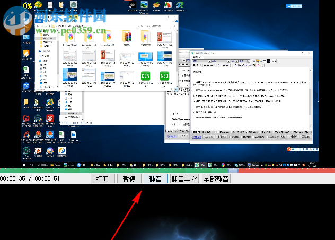Image resolution: width=335 pixels, height=240 pixels.
Task: Click the Windows Start button in the taskbar
Action: pos(24,165)
